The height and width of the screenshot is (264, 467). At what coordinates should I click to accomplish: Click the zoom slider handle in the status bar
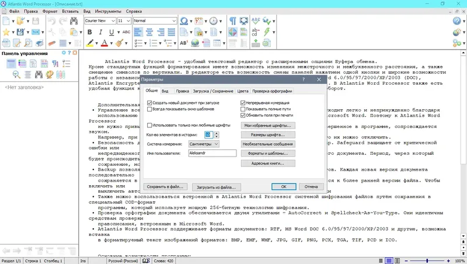coord(427,260)
